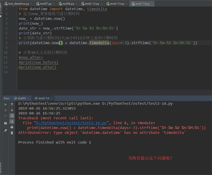Click the fold end marker at line 13

pos(17,67)
